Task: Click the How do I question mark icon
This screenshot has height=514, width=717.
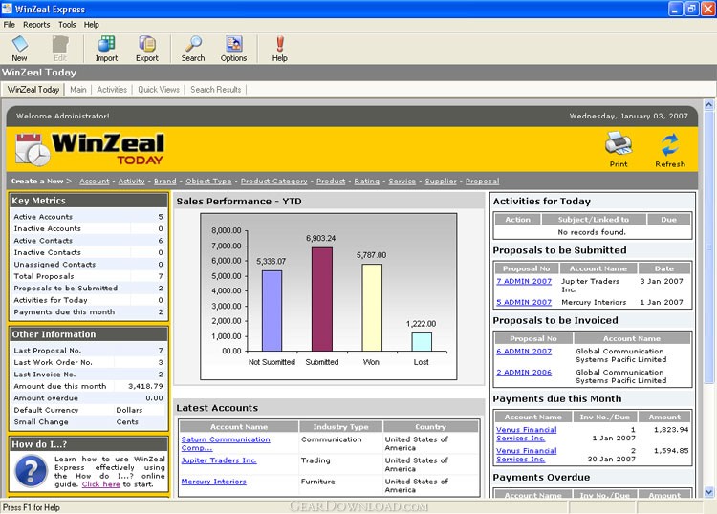Action: pyautogui.click(x=31, y=471)
